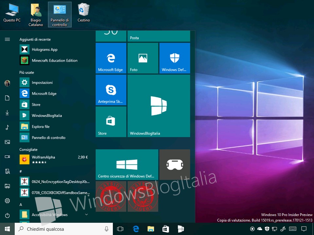
Task: Expand the Accessibilità Windows folder chevron
Action: (x=86, y=215)
